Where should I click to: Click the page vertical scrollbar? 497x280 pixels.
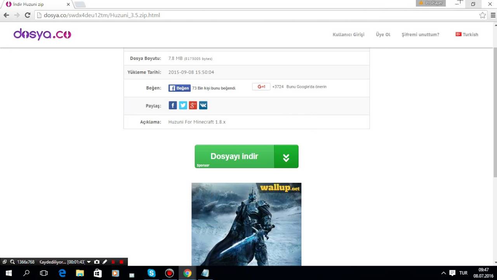tap(494, 113)
